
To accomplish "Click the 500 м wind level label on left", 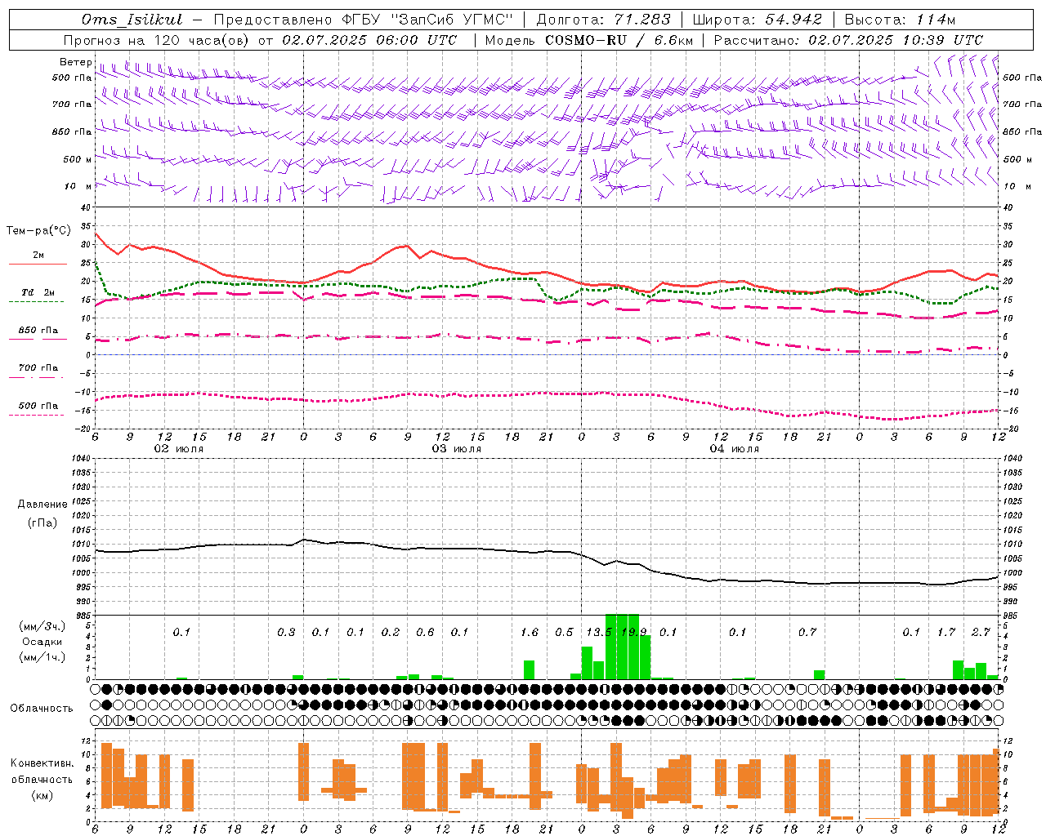I will [78, 159].
